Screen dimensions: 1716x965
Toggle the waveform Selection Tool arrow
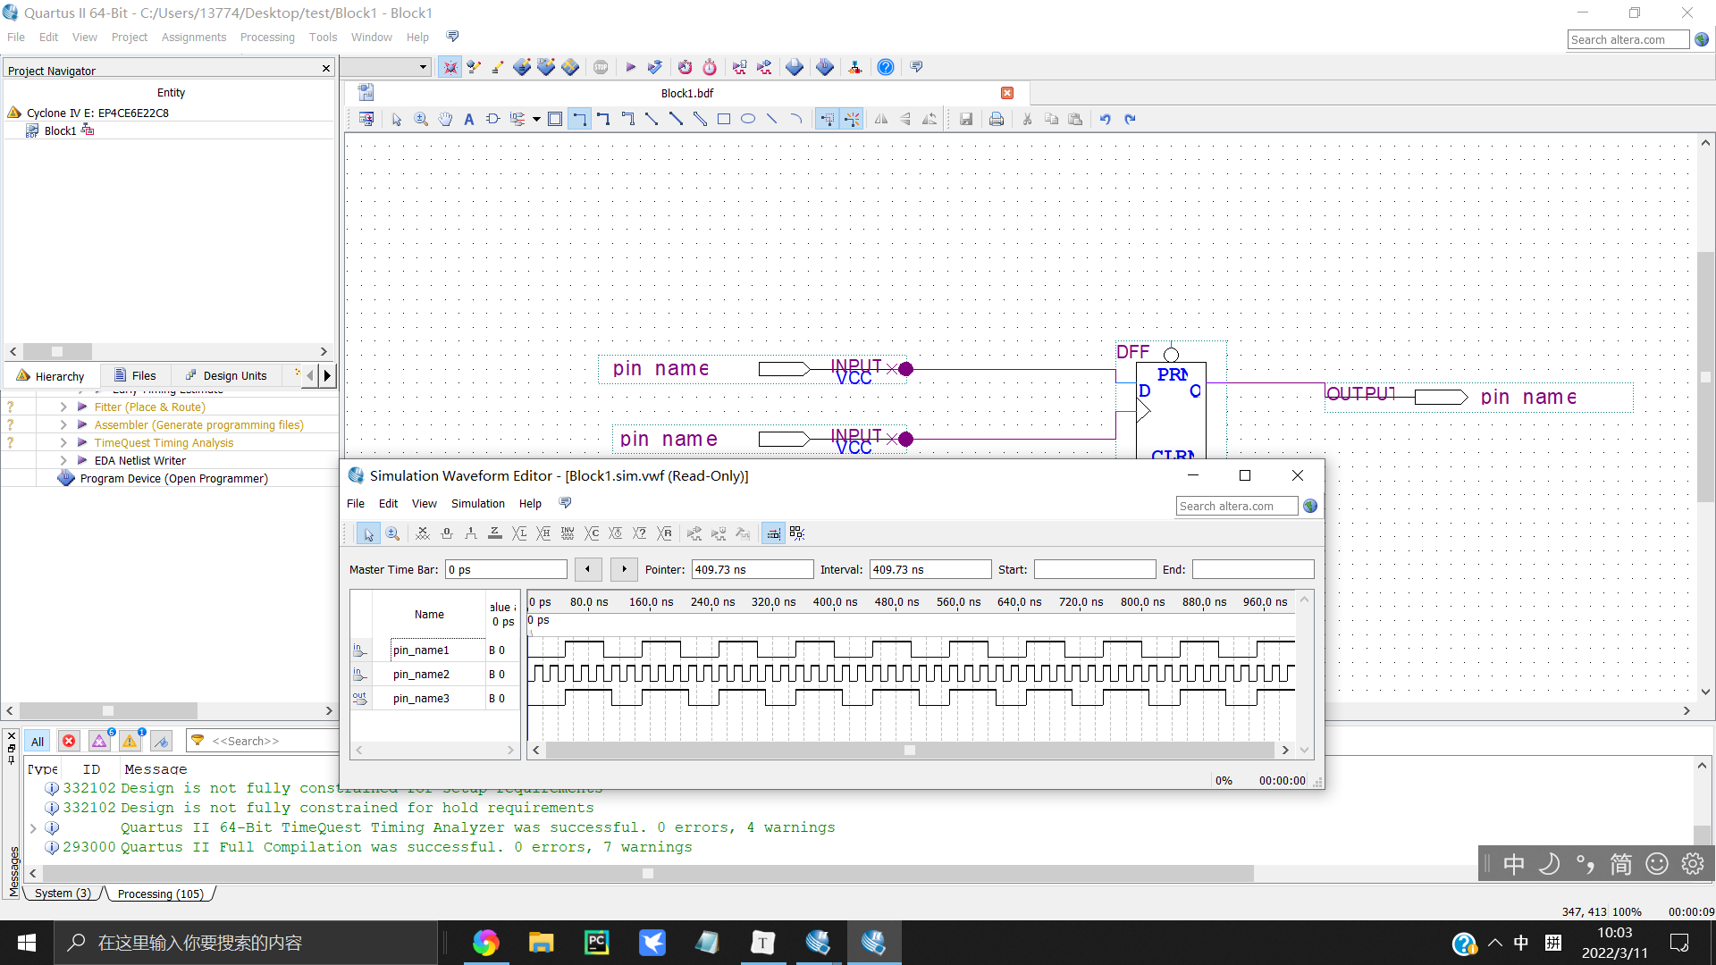pos(367,533)
